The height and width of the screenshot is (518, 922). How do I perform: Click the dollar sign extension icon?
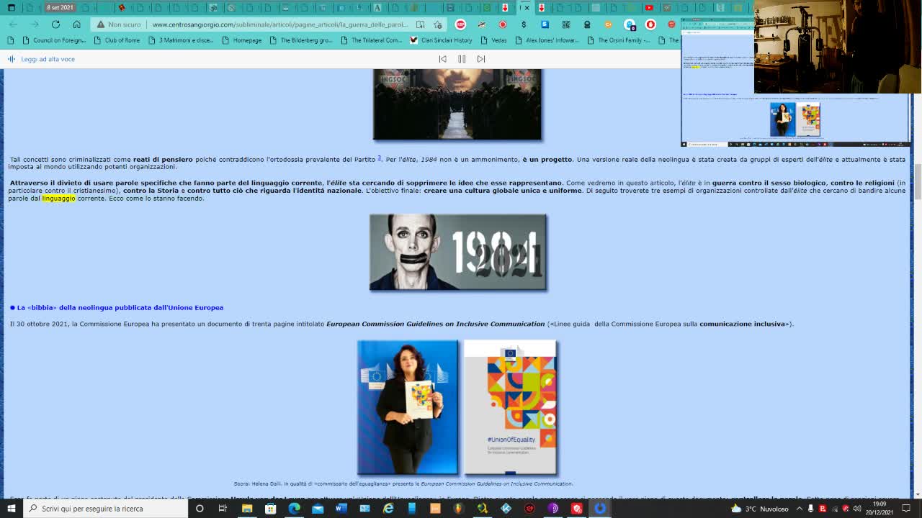(x=524, y=24)
